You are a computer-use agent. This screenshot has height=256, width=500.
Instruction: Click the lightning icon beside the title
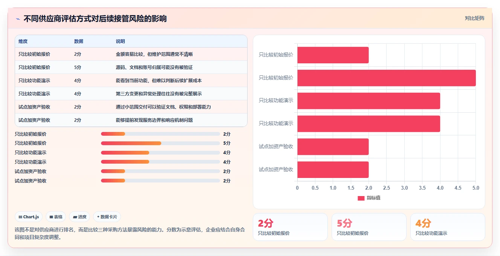click(18, 19)
